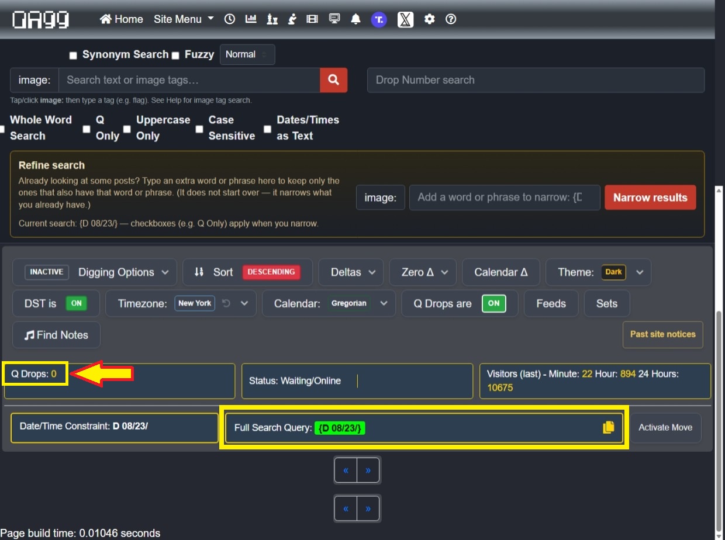725x540 pixels.
Task: Open the Calendar Gregorian dropdown
Action: [329, 304]
